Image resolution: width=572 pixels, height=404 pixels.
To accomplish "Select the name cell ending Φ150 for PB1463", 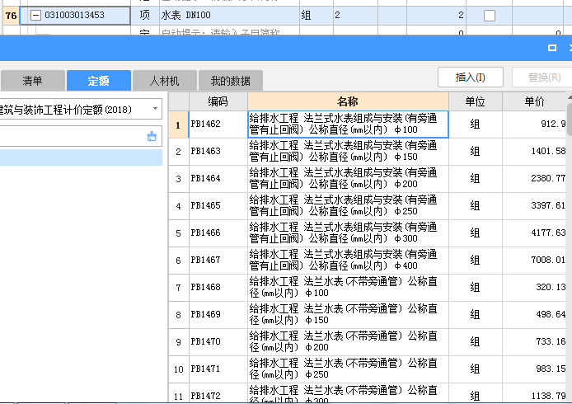I will pyautogui.click(x=348, y=152).
